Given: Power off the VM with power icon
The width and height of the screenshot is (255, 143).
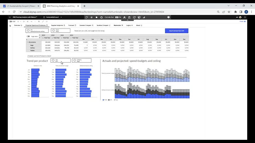Looking at the screenshot, I should tap(102, 17).
